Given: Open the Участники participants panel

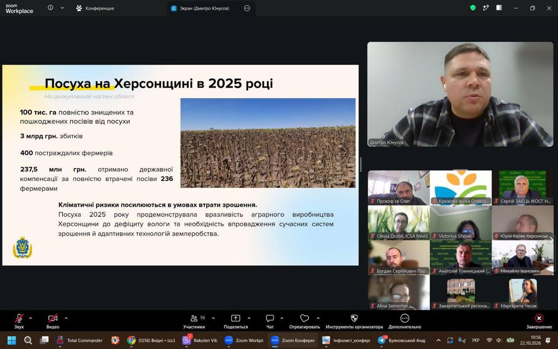Looking at the screenshot, I should coord(194,321).
